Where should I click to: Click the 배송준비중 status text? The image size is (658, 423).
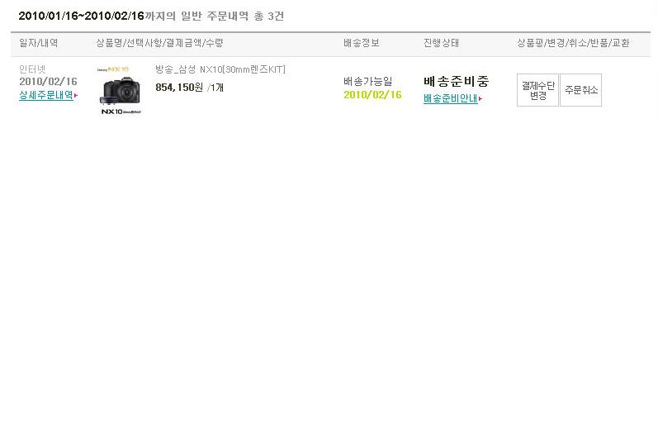coord(457,81)
